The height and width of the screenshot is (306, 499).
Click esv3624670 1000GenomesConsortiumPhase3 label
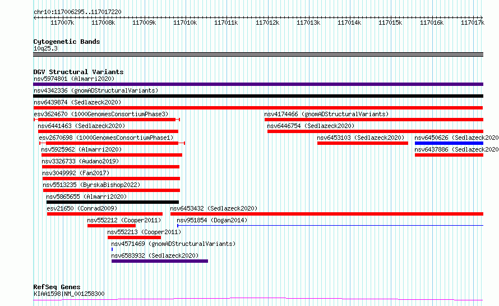pos(101,114)
